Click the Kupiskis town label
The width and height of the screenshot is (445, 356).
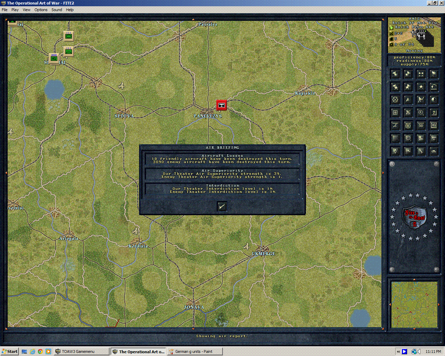click(305, 93)
